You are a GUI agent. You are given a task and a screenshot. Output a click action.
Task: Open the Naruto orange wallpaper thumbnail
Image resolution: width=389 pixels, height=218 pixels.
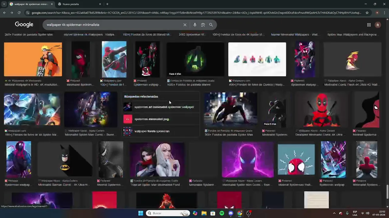(33, 59)
